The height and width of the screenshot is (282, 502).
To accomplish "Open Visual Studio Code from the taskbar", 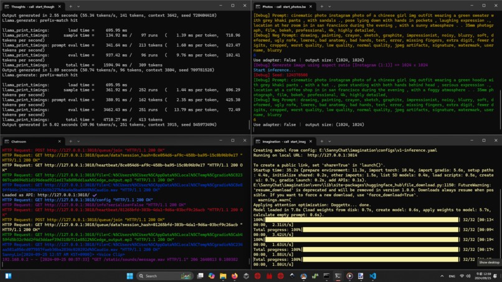I will [372, 276].
